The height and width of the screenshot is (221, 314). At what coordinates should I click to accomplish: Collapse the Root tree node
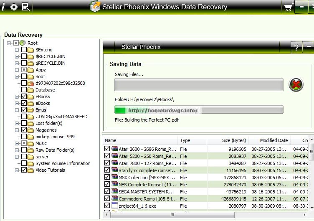point(9,43)
